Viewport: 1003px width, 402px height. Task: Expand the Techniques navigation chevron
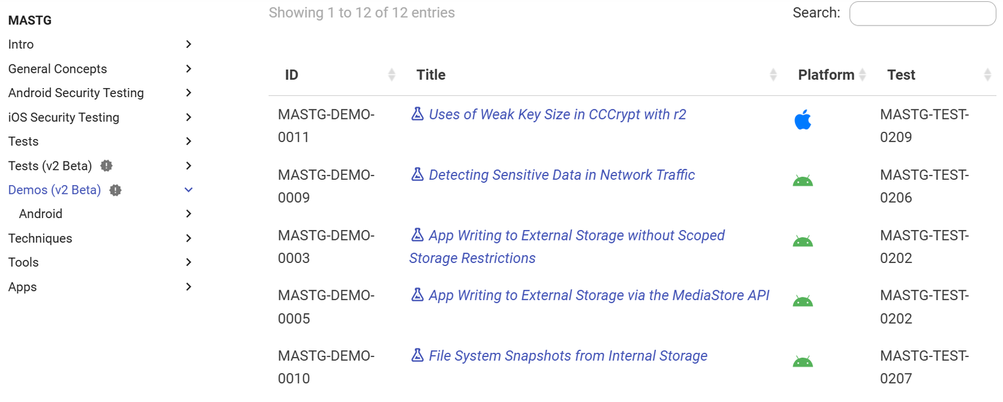(x=188, y=238)
